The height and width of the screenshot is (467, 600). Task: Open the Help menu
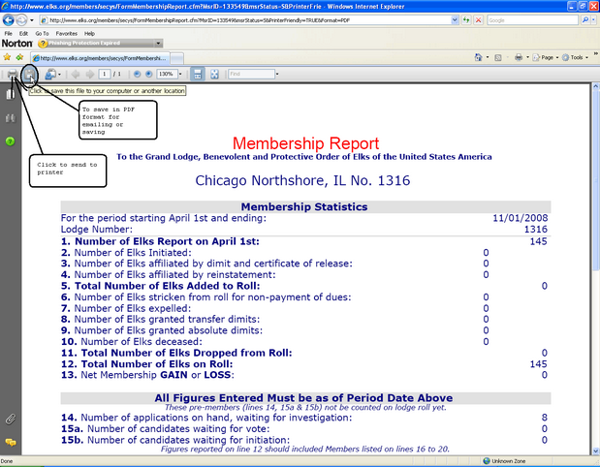[89, 34]
